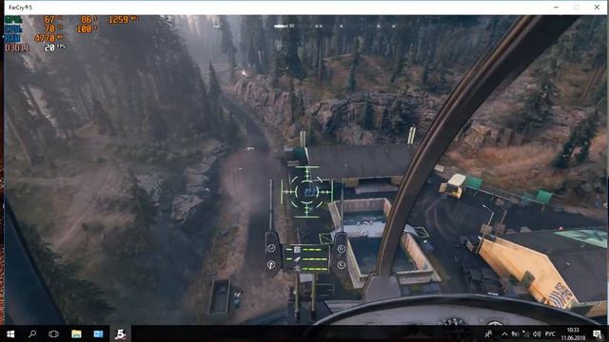The image size is (609, 342).
Task: Open battery status tray icon
Action: tap(515, 333)
